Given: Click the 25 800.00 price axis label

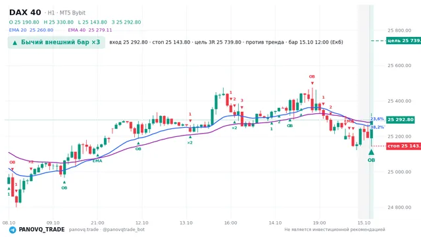Looking at the screenshot, I should (x=399, y=30).
